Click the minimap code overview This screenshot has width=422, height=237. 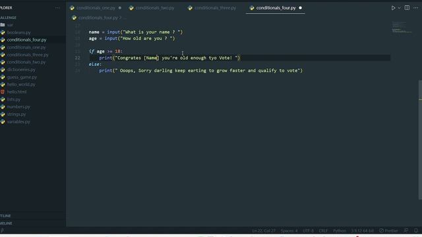coord(402,28)
